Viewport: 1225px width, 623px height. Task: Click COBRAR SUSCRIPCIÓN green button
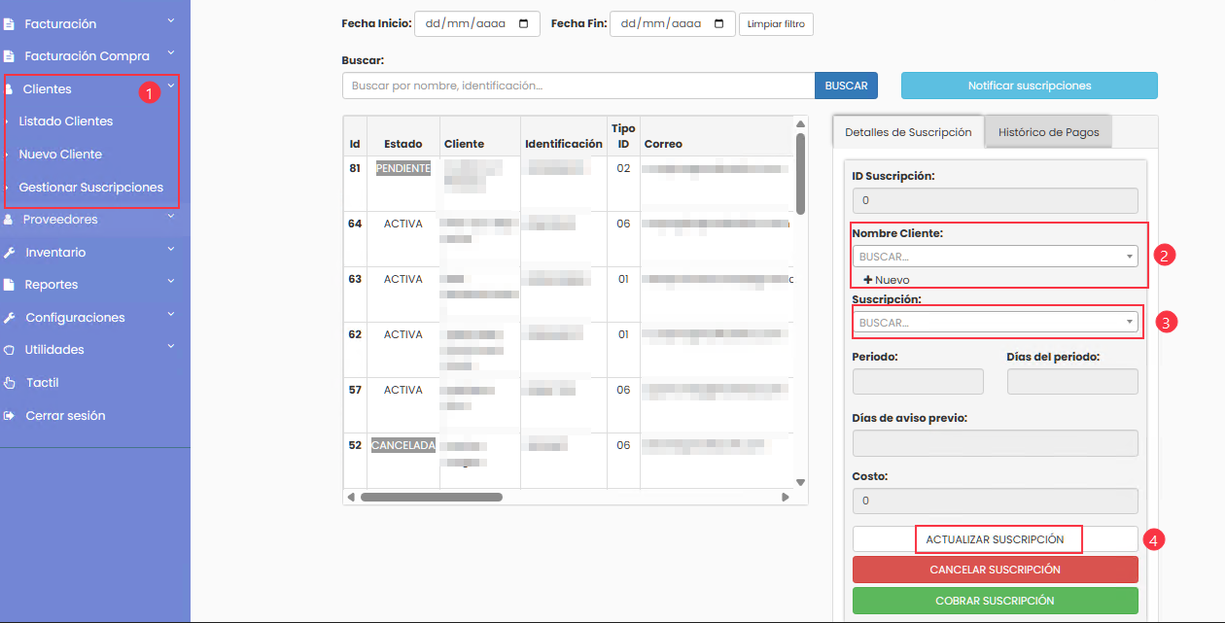996,601
